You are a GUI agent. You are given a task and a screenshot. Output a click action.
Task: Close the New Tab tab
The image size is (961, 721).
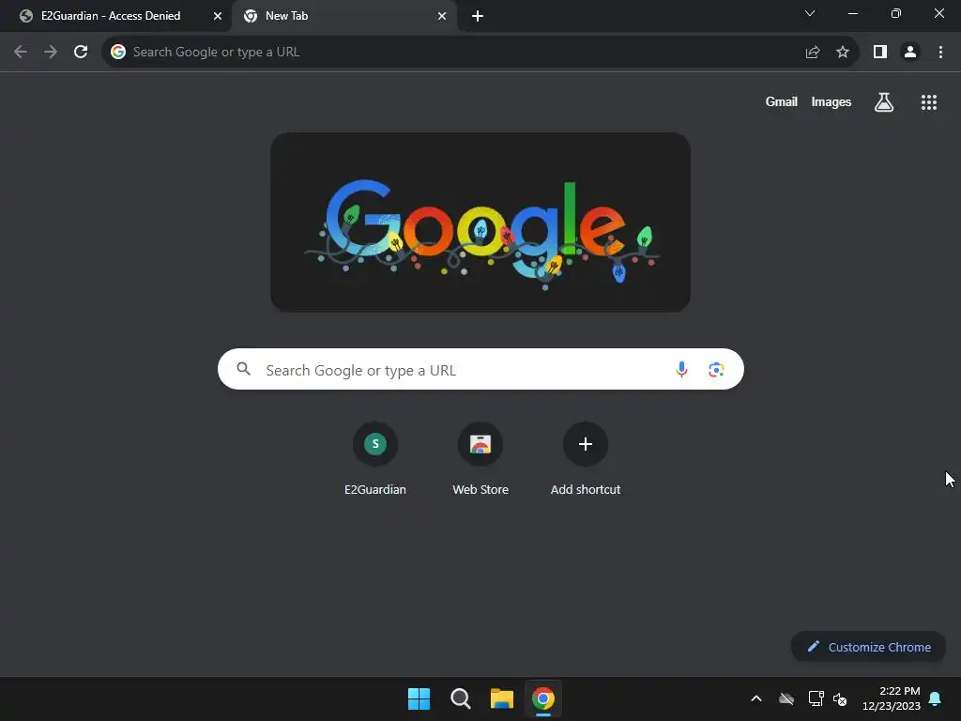(x=442, y=16)
